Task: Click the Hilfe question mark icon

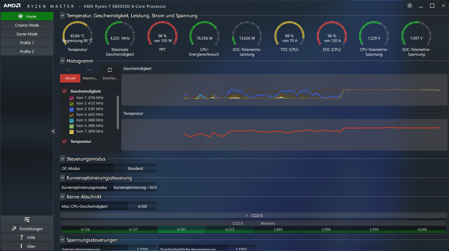Action: (21, 237)
